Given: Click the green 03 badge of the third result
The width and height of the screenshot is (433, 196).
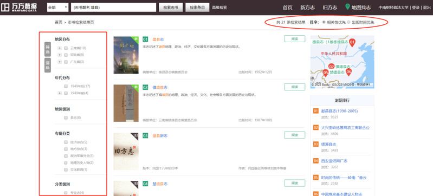Looking at the screenshot, I should point(146,135).
